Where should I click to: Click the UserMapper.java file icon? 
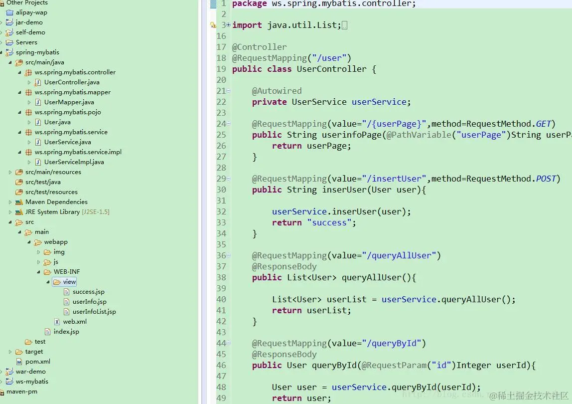pos(38,102)
